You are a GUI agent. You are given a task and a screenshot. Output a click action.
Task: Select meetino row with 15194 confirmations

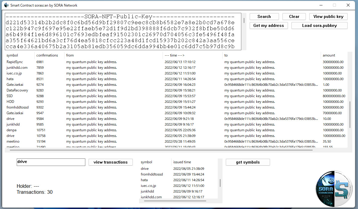176,141
